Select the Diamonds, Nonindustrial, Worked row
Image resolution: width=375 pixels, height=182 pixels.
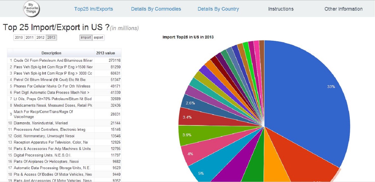[x=54, y=123]
